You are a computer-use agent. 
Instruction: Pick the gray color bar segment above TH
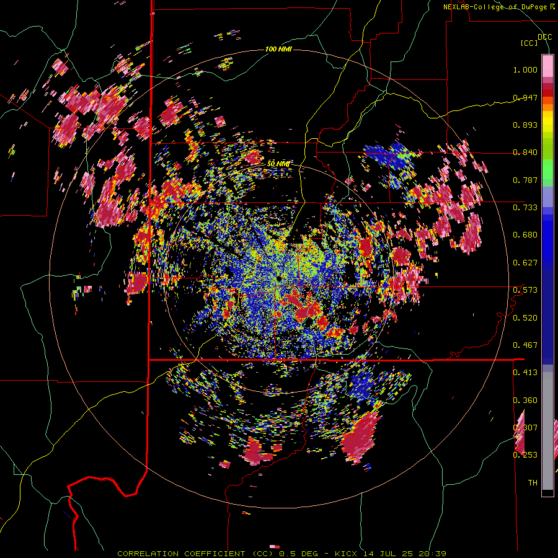[547, 431]
